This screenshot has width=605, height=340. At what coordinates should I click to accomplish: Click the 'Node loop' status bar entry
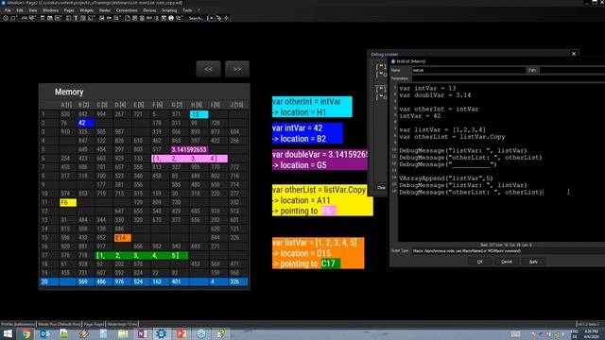tap(122, 324)
